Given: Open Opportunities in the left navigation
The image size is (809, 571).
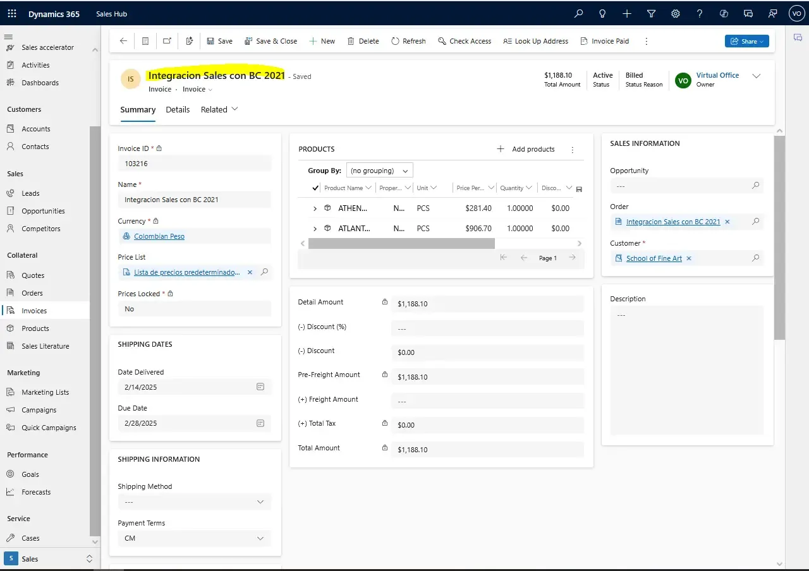Looking at the screenshot, I should pos(43,211).
